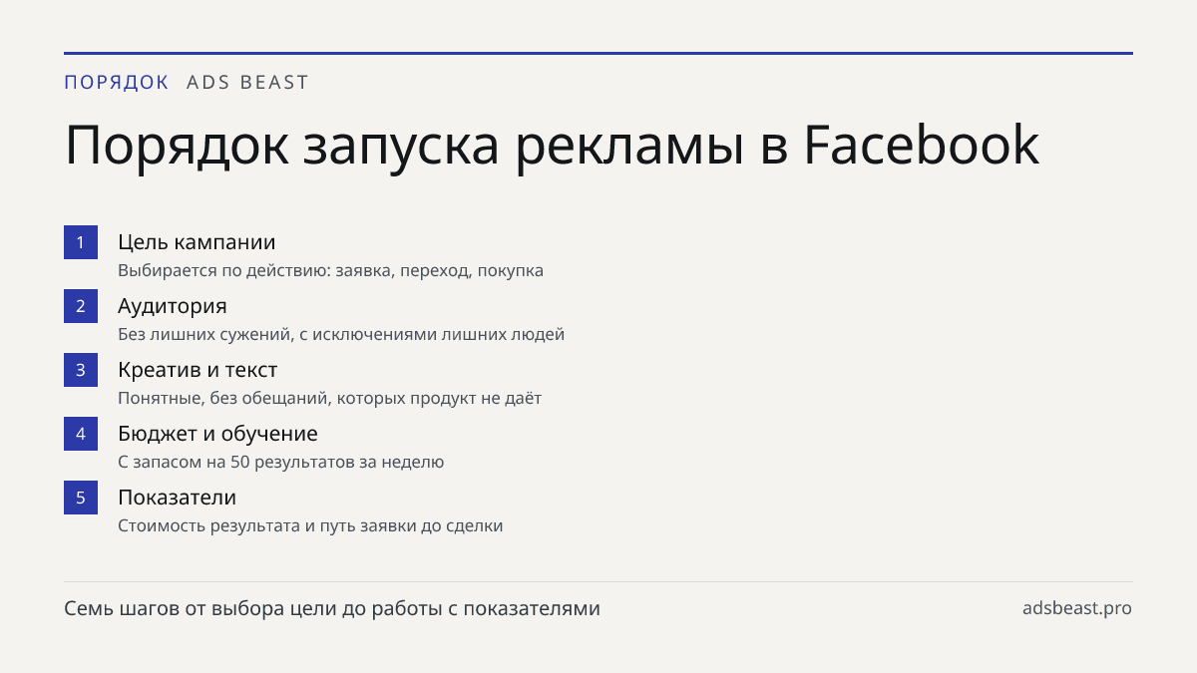Click the text "С запасом на 50 результатов за неделю"
This screenshot has height=673, width=1197.
coord(280,462)
